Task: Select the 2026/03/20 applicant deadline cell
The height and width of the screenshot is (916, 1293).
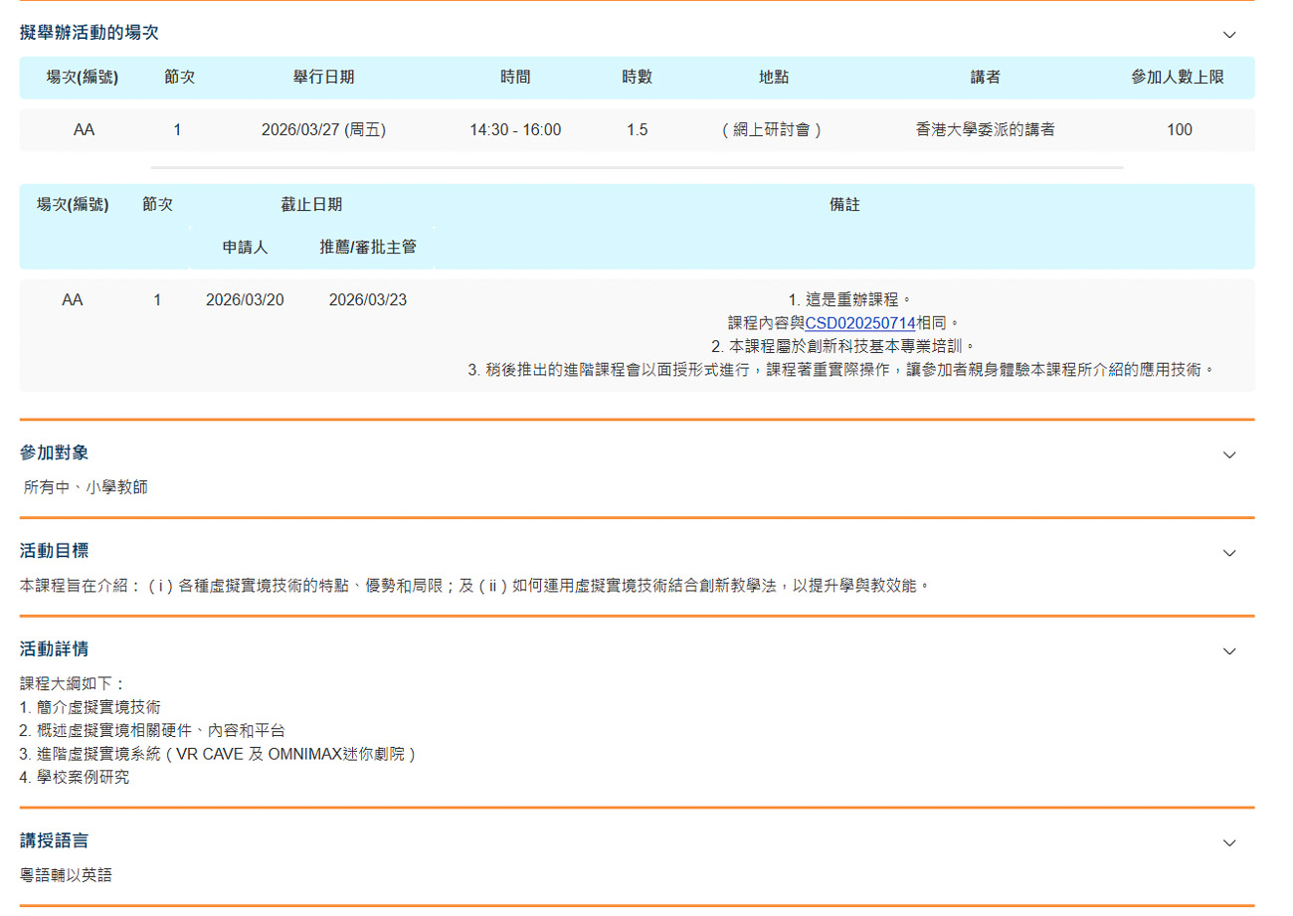Action: click(245, 300)
